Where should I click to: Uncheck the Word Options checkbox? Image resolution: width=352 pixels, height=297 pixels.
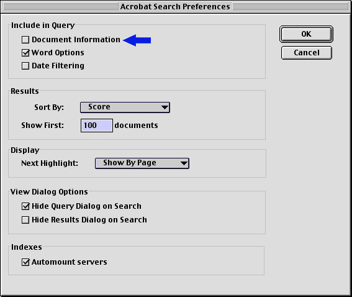click(x=25, y=53)
